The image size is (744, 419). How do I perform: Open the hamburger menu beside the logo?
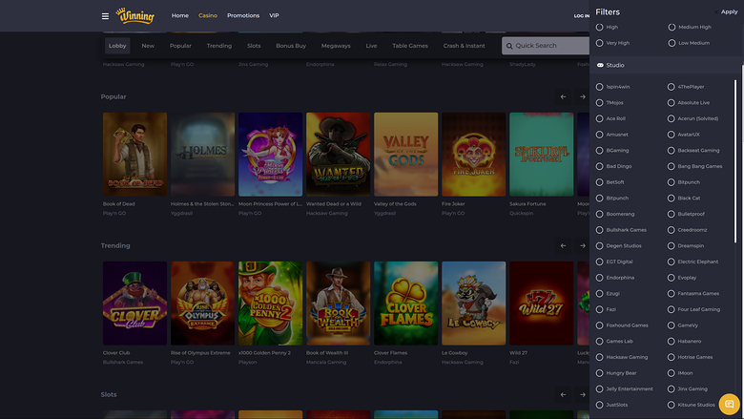(105, 16)
